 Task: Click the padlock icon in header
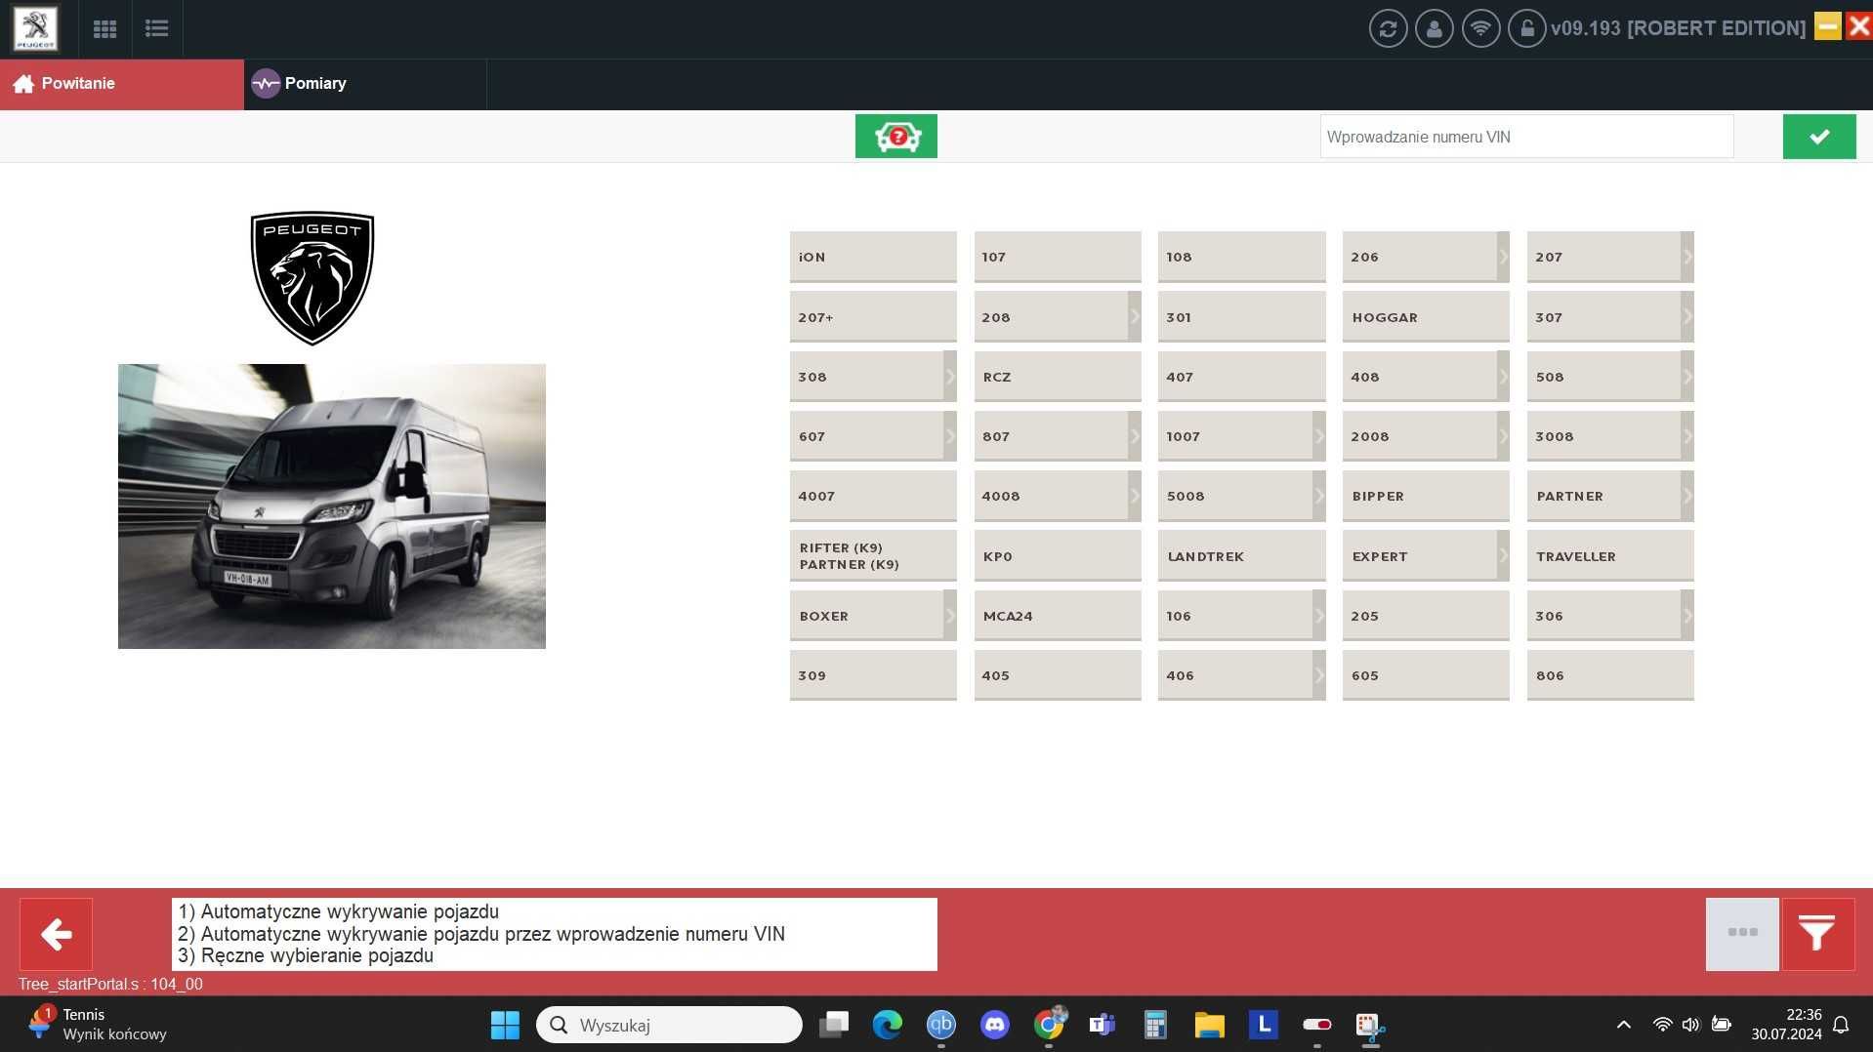coord(1526,28)
